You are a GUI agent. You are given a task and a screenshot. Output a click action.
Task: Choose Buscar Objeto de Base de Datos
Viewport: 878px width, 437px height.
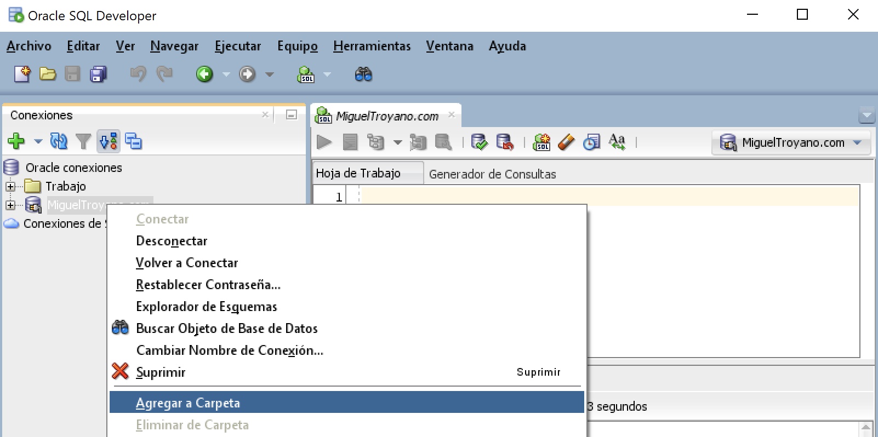pyautogui.click(x=347, y=329)
